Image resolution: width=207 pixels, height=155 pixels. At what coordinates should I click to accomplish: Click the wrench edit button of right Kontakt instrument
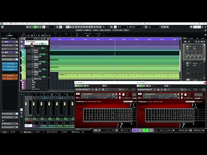point(140,94)
